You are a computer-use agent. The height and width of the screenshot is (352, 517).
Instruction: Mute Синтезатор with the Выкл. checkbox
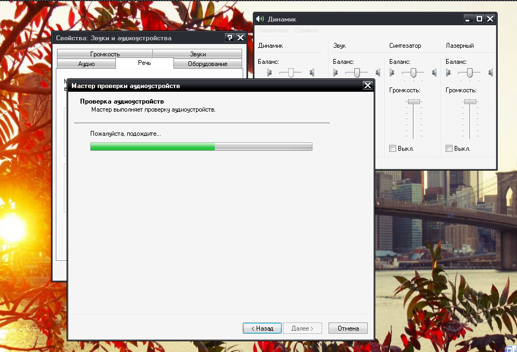392,149
